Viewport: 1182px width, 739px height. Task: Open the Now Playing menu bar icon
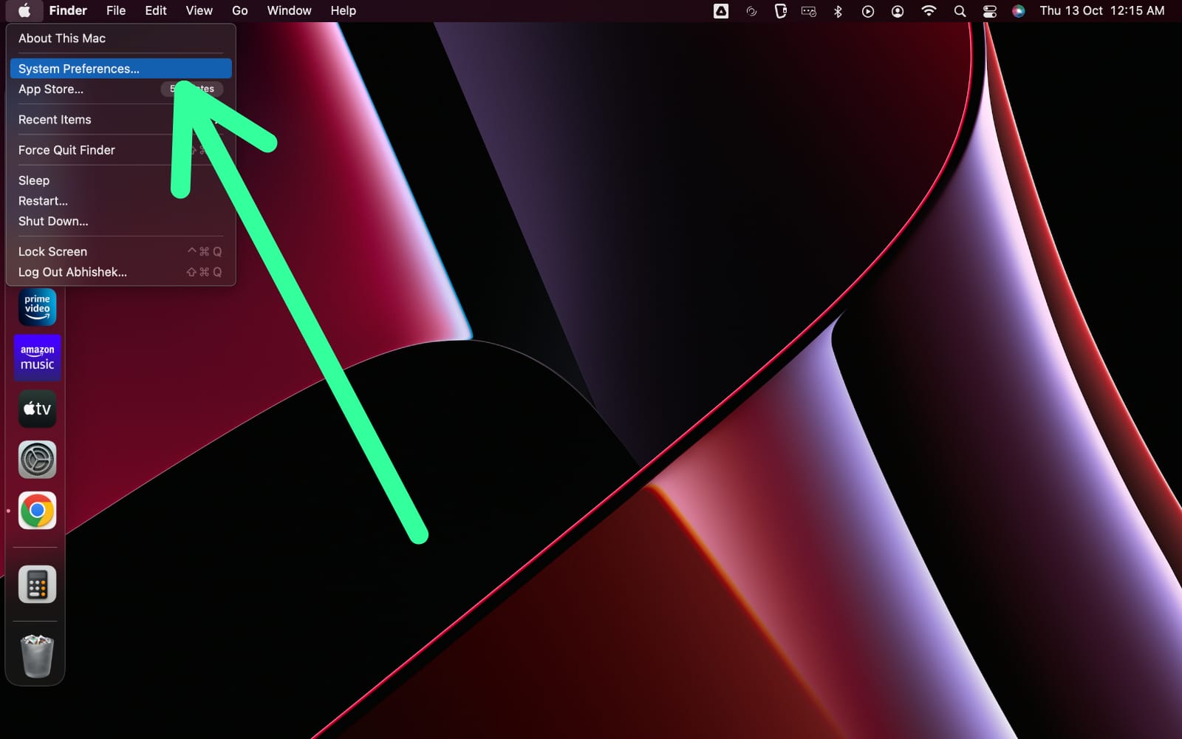tap(868, 11)
